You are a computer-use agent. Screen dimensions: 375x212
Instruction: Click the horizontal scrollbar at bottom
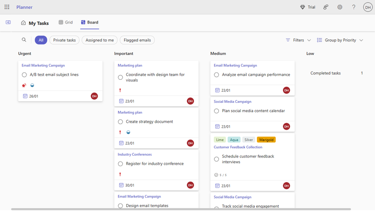pyautogui.click(x=180, y=209)
